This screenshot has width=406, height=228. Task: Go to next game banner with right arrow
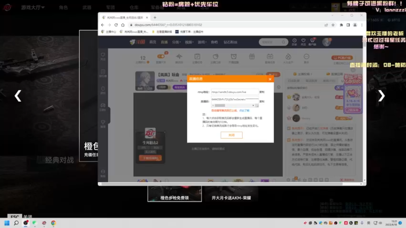pos(382,96)
